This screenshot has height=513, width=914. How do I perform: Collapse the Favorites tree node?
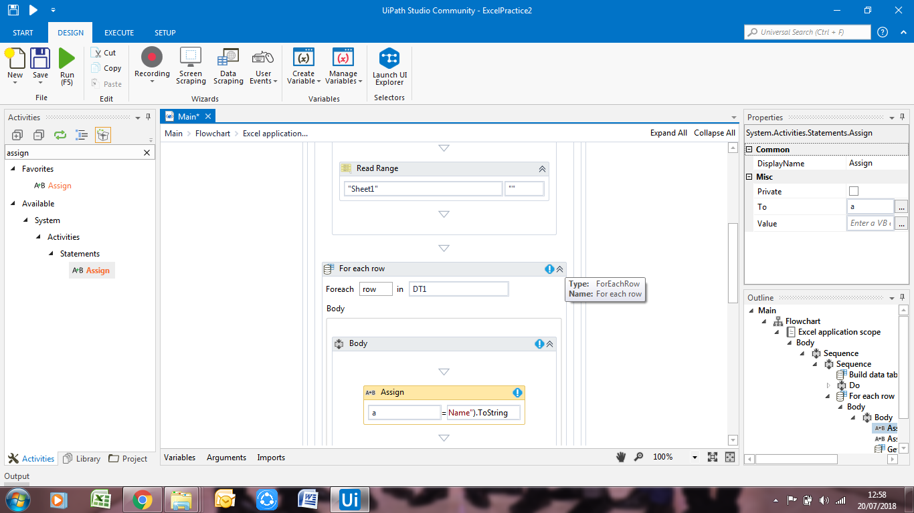tap(13, 169)
